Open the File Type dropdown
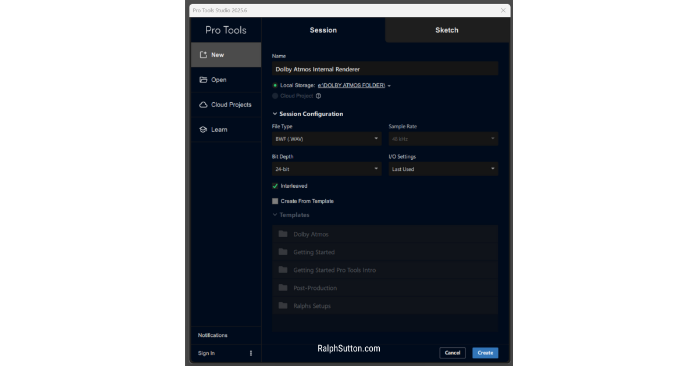Viewport: 698px width, 366px height. 326,139
